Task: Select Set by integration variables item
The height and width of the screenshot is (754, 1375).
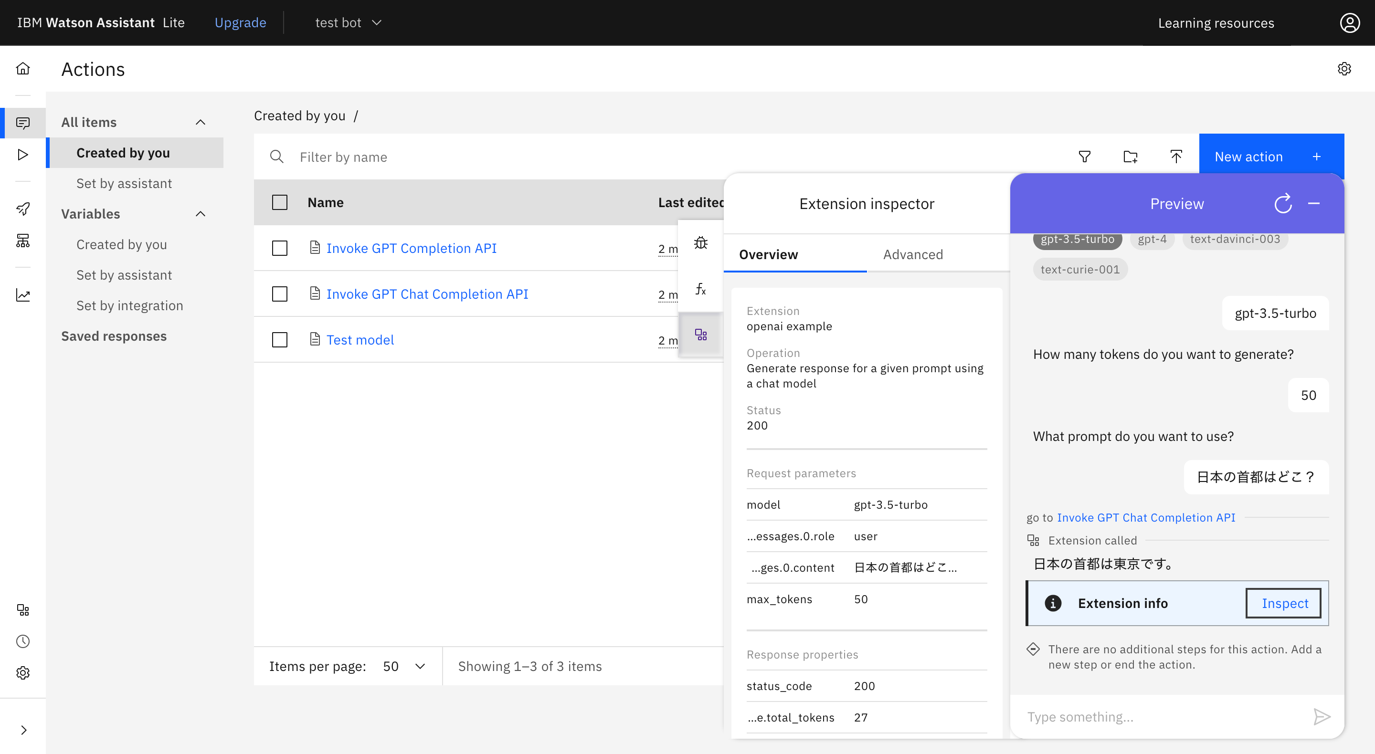Action: coord(130,305)
